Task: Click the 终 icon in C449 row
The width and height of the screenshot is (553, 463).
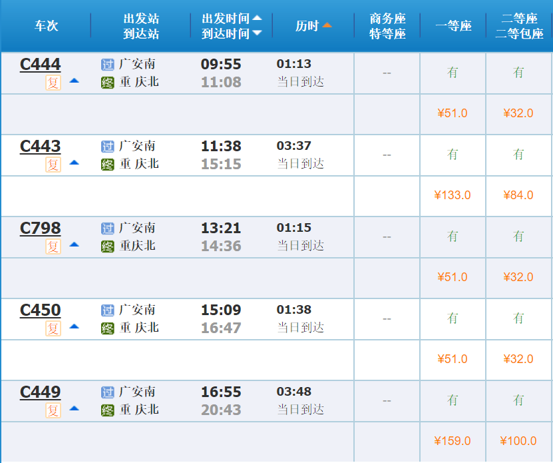Action: point(108,410)
